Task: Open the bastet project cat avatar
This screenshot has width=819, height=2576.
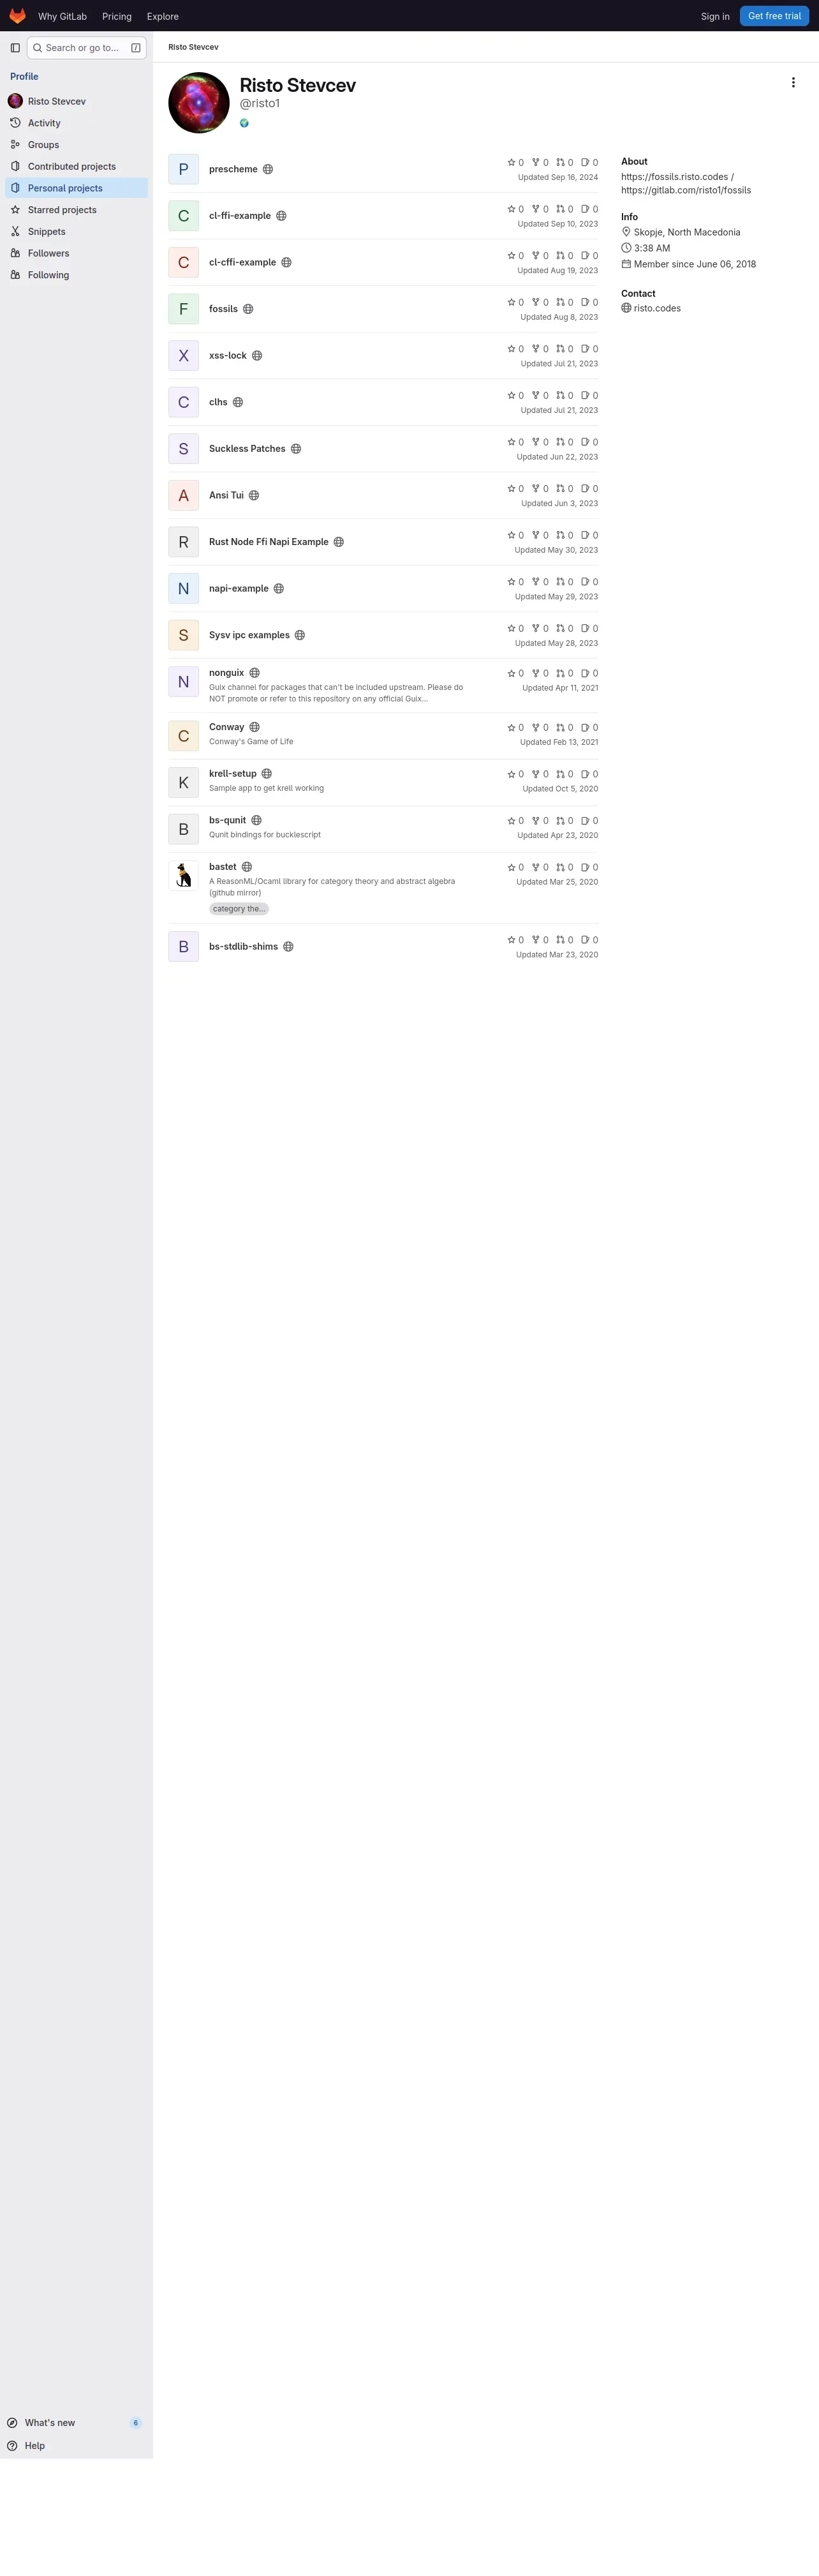Action: (x=184, y=875)
